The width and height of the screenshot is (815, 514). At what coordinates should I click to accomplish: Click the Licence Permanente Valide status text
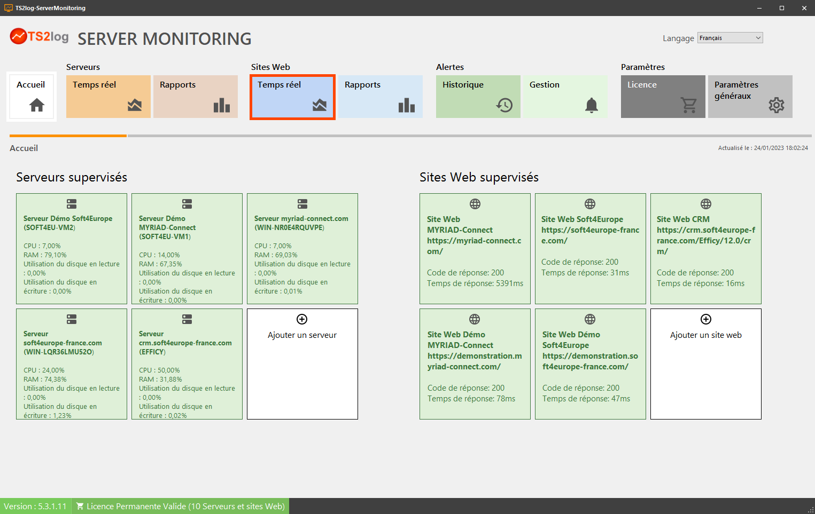coord(185,506)
